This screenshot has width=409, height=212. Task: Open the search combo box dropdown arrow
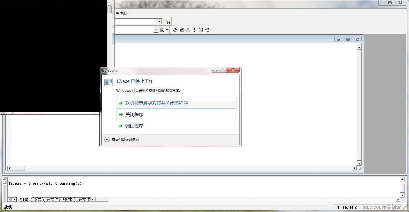(159, 21)
